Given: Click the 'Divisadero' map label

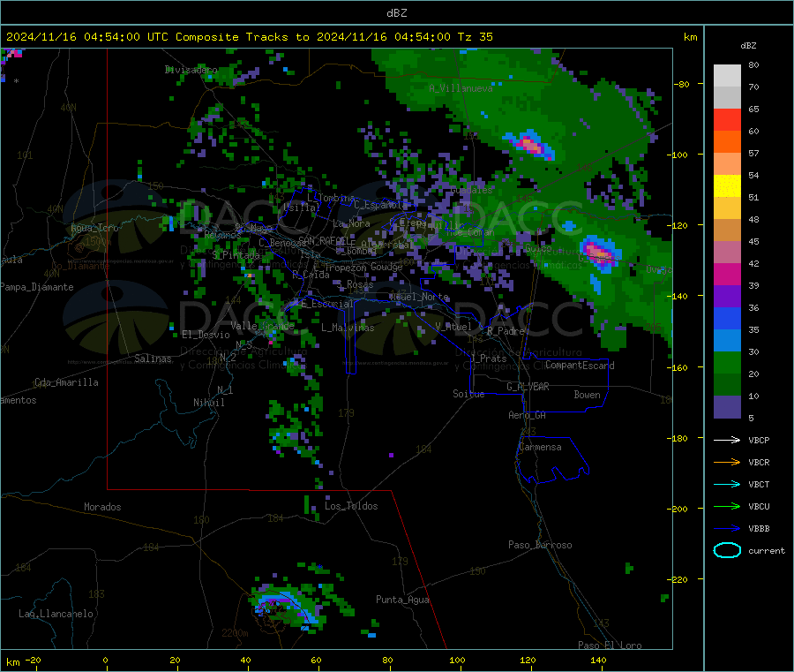Looking at the screenshot, I should [x=191, y=70].
